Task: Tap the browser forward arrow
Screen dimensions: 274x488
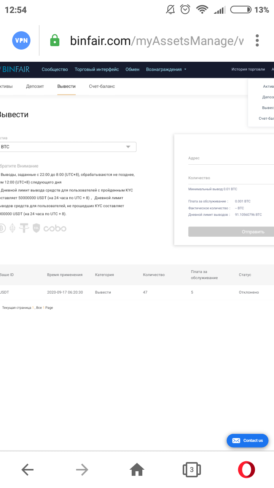Action: [x=82, y=470]
